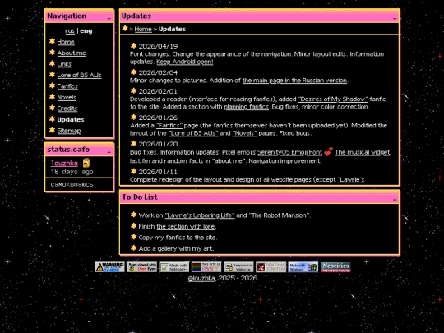Click the star bullet beside Fanfics nav item
Image resolution: width=444 pixels, height=333 pixels.
point(52,86)
